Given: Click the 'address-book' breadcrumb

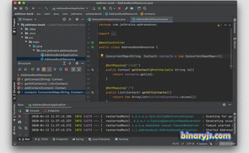Looking at the screenshot, I should pyautogui.click(x=24, y=14).
